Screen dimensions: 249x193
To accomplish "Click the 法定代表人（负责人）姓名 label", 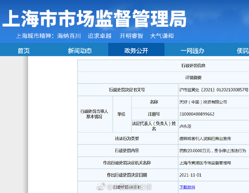I will pyautogui.click(x=154, y=126).
